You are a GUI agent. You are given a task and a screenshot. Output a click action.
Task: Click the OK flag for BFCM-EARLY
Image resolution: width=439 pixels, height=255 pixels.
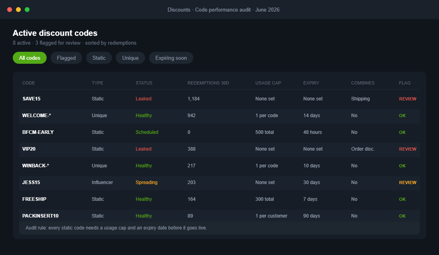402,133
